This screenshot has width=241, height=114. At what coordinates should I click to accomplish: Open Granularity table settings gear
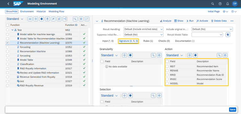pos(159,55)
